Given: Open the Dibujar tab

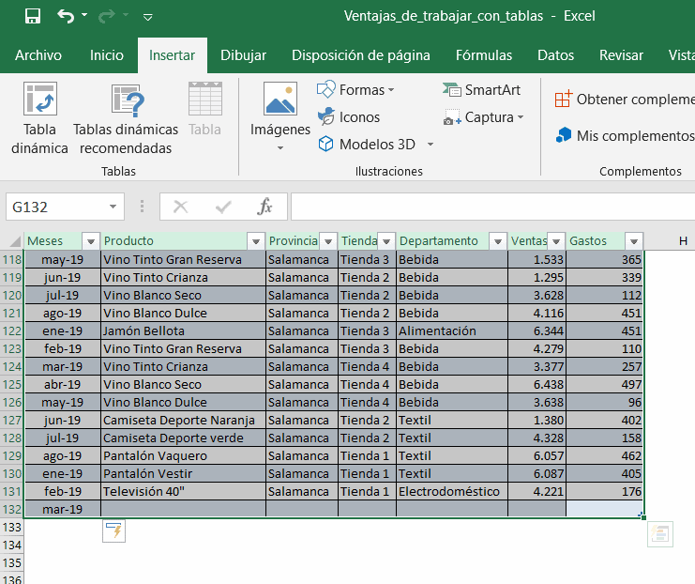Looking at the screenshot, I should click(x=243, y=55).
